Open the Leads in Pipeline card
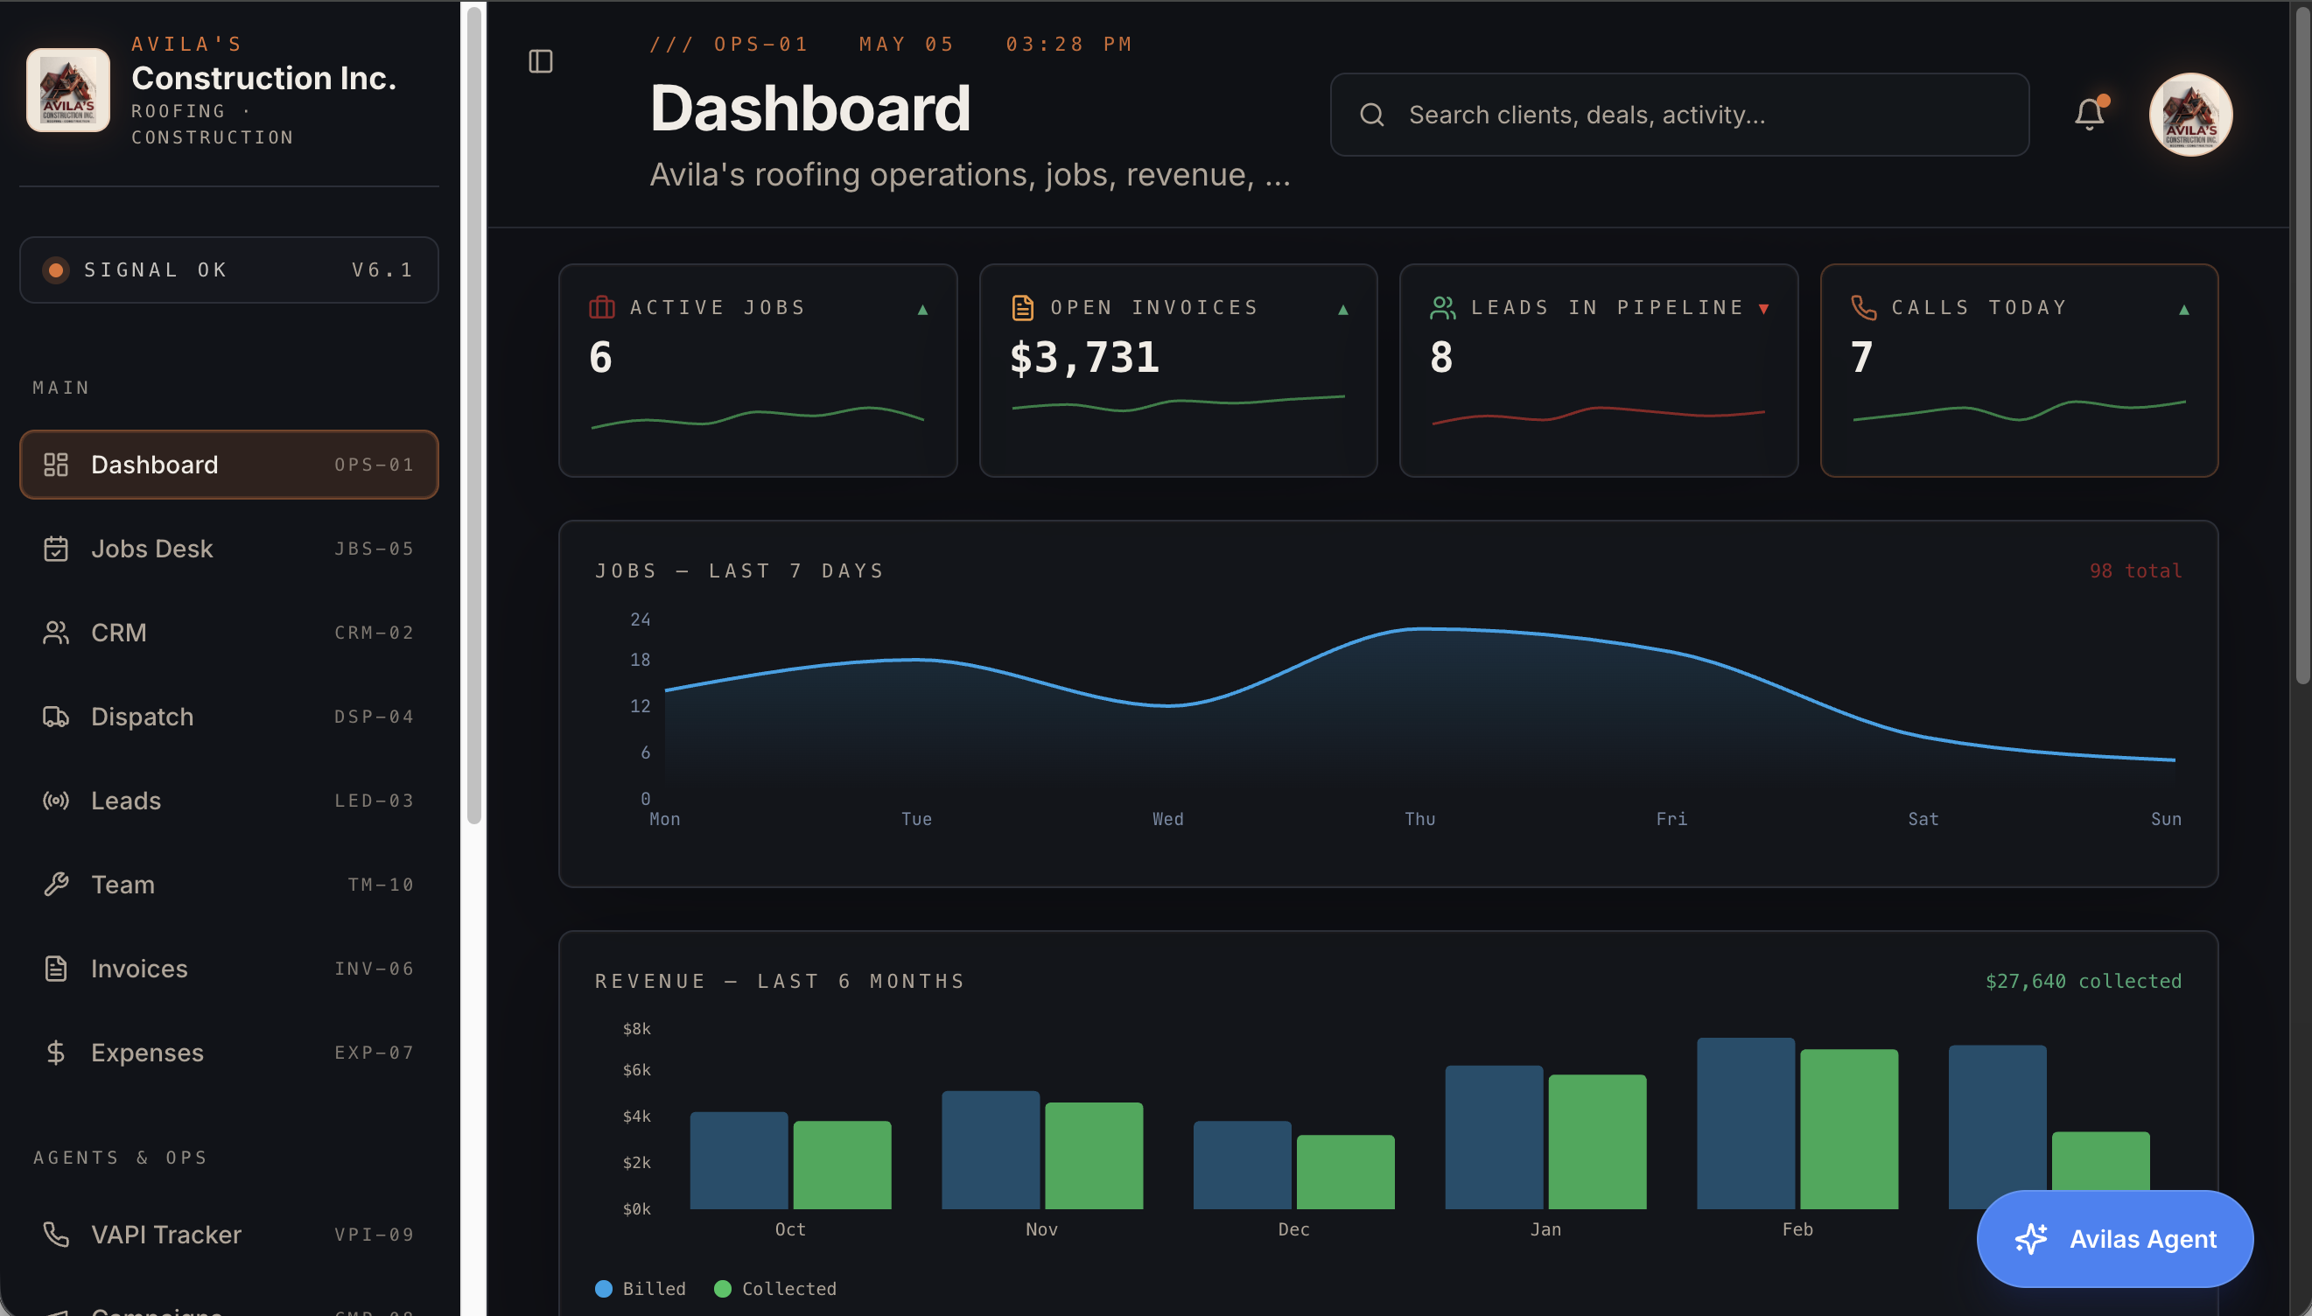2312x1316 pixels. [x=1598, y=371]
